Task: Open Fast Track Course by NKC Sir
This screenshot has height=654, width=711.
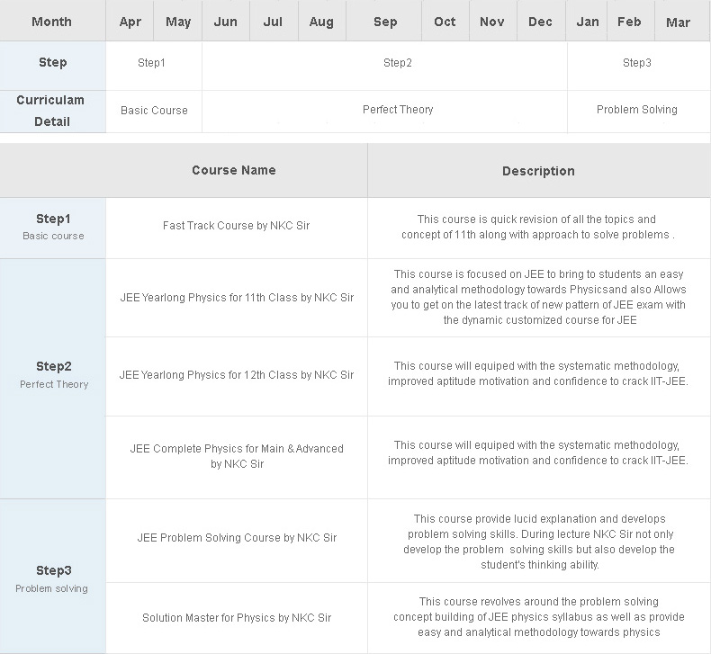Action: 236,225
